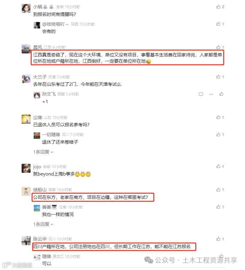Expand 1条回复 under 善善's reply
245x270 pixels.
pyautogui.click(x=43, y=224)
